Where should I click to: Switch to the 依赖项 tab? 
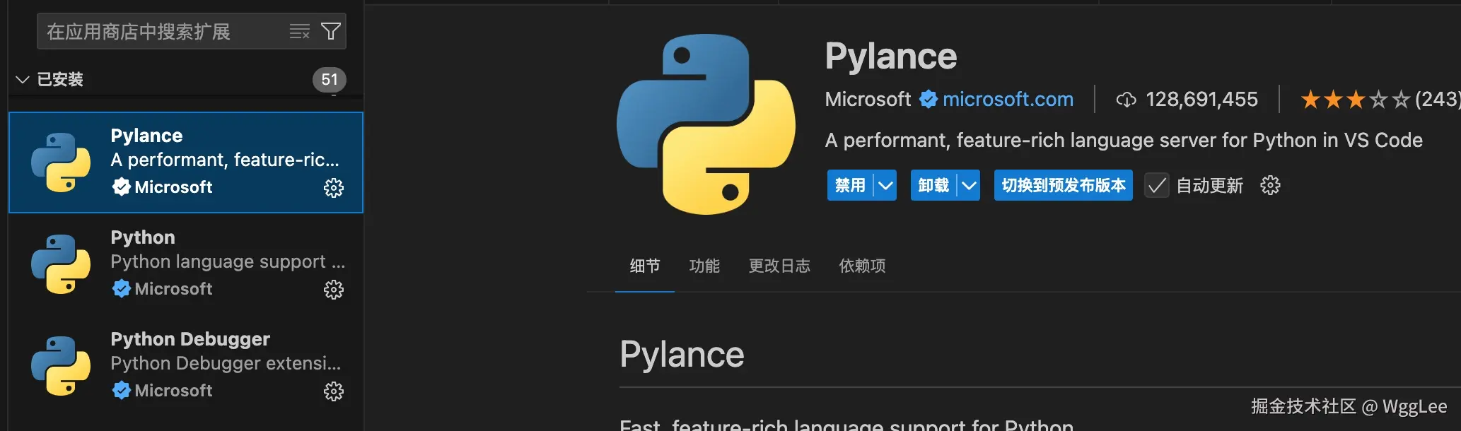[x=862, y=266]
